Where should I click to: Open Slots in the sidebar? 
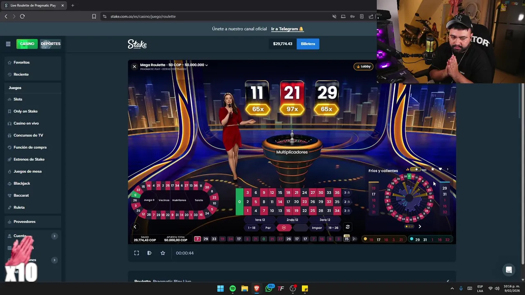click(x=33, y=99)
